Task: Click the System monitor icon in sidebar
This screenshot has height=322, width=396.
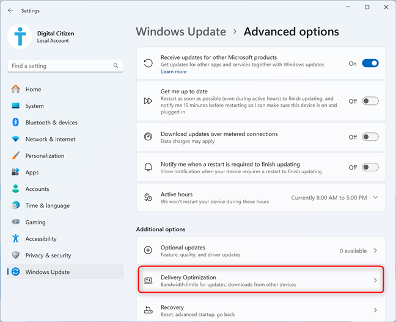Action: pos(16,106)
